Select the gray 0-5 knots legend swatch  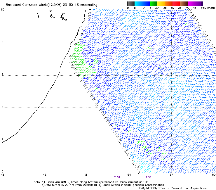pyautogui.click(x=131, y=4)
